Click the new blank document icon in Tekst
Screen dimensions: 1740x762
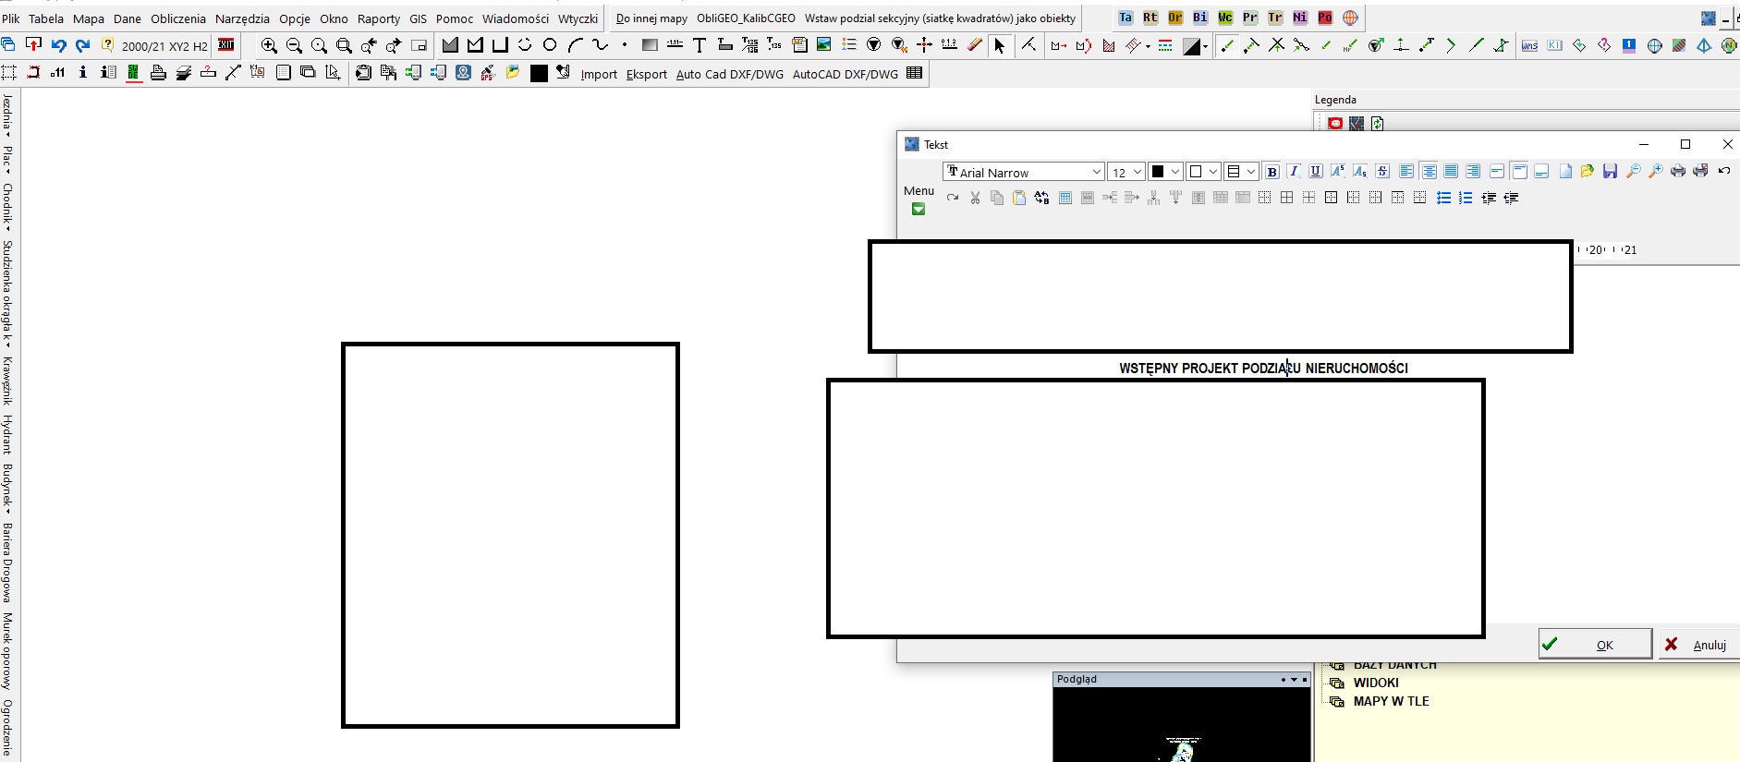point(1565,171)
